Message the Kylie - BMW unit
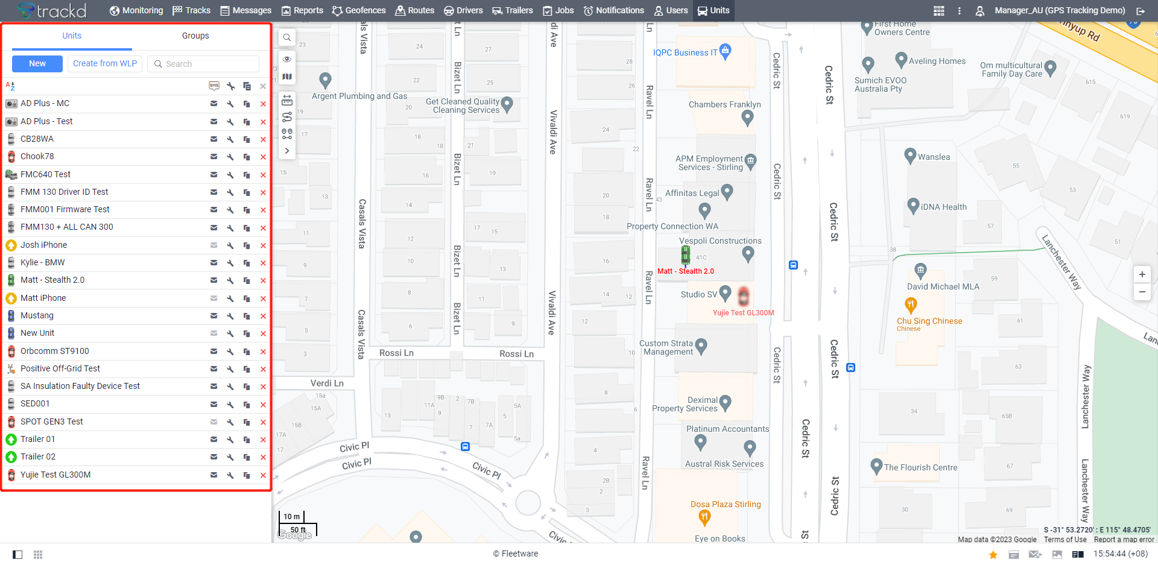1158x565 pixels. point(214,263)
